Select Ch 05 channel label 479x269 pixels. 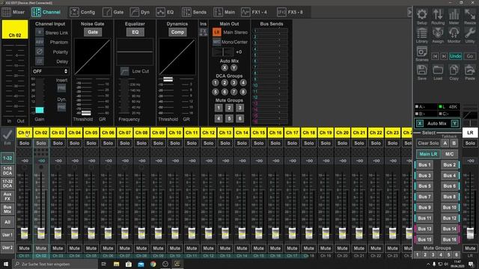point(91,133)
